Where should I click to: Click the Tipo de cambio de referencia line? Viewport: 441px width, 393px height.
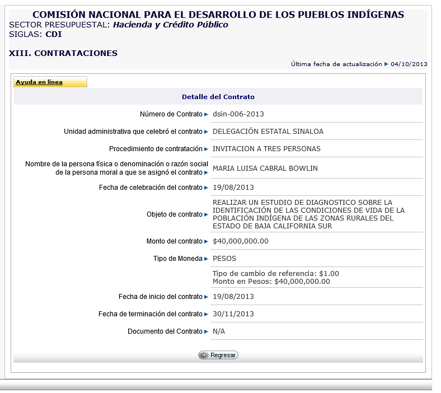coord(275,274)
